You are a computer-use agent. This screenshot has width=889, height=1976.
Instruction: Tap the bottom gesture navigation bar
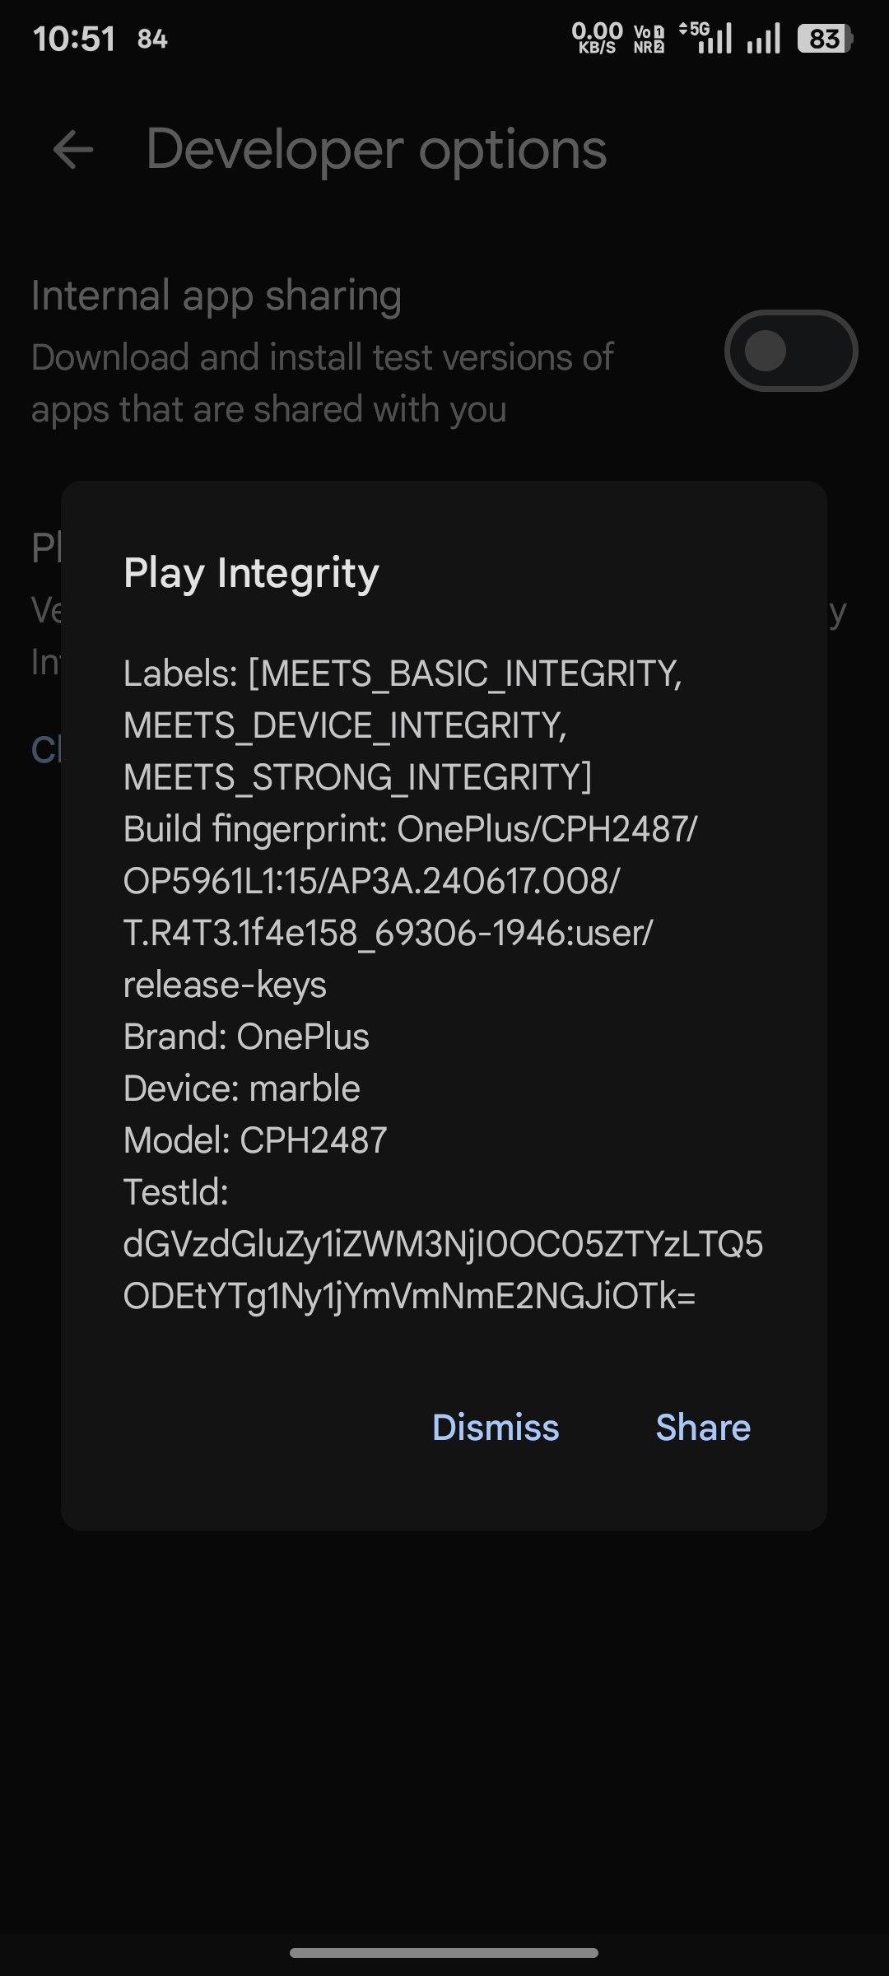pyautogui.click(x=444, y=1953)
